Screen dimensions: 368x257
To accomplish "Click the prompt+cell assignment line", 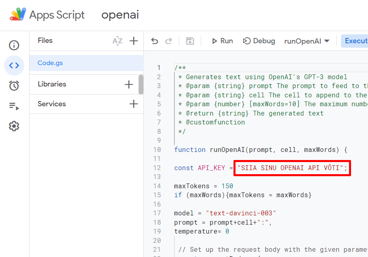I will click(223, 223).
